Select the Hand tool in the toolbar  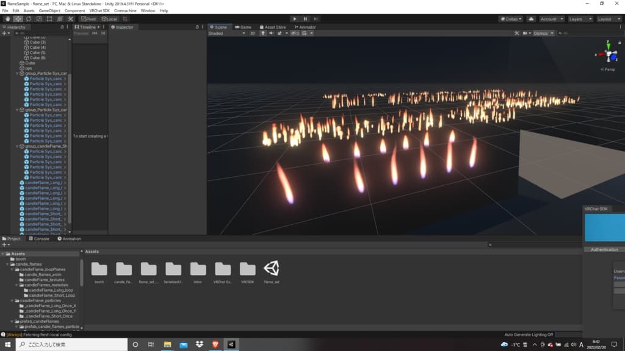7,19
